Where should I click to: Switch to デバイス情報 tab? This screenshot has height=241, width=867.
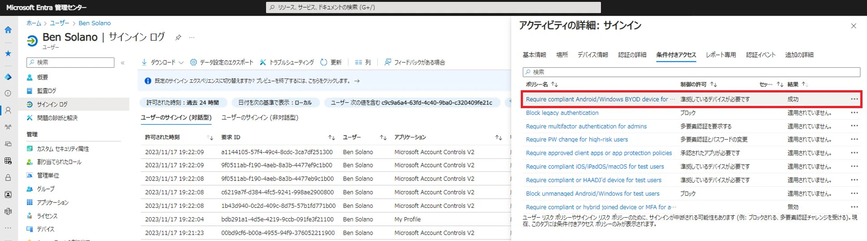click(x=593, y=55)
